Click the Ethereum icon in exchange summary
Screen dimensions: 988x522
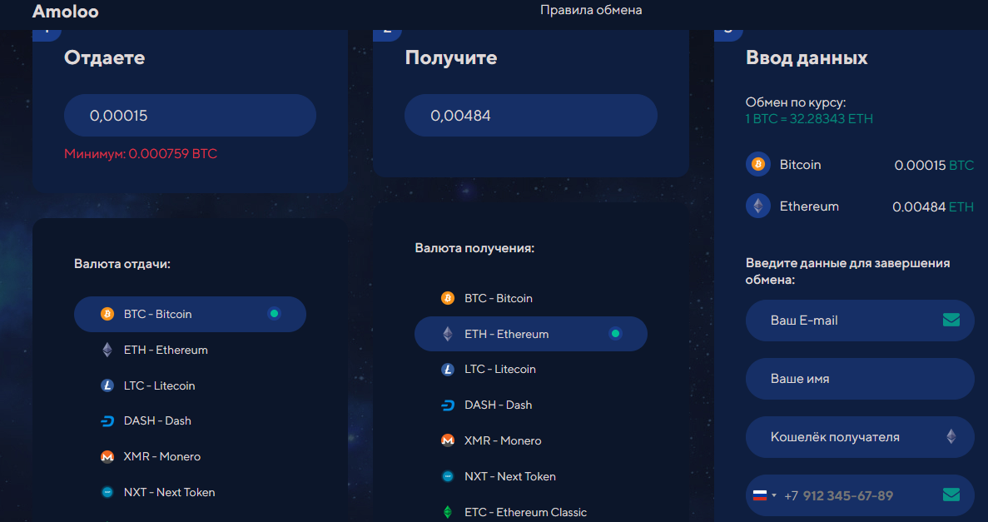pyautogui.click(x=758, y=206)
